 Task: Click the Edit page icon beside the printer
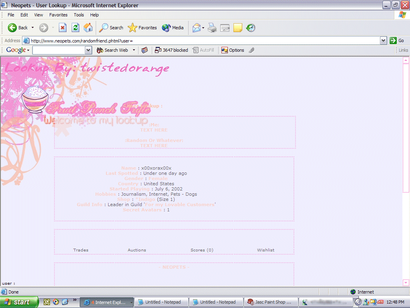225,28
